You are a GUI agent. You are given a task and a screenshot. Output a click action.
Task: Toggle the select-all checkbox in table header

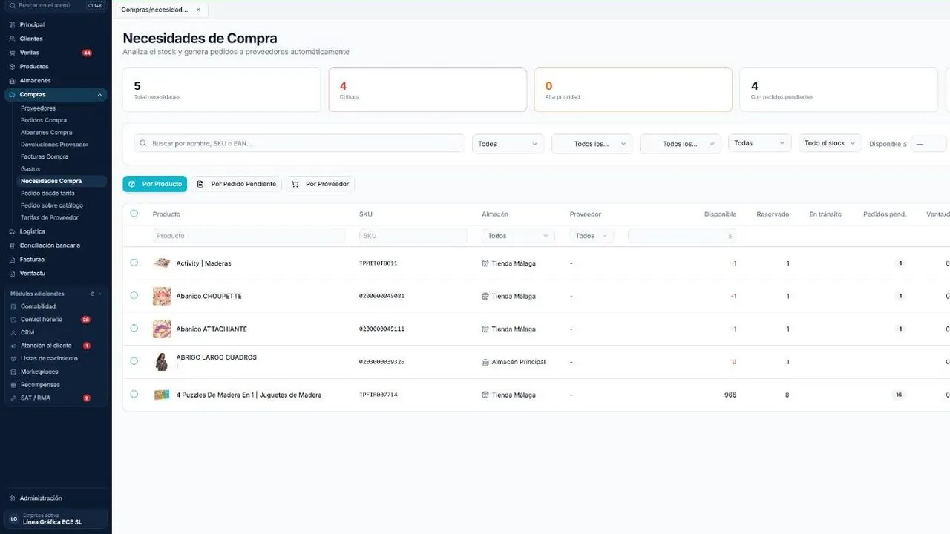pyautogui.click(x=134, y=214)
